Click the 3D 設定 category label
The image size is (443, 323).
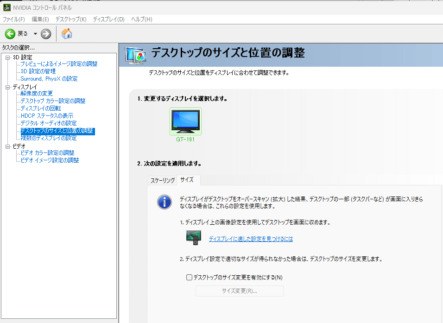(23, 57)
